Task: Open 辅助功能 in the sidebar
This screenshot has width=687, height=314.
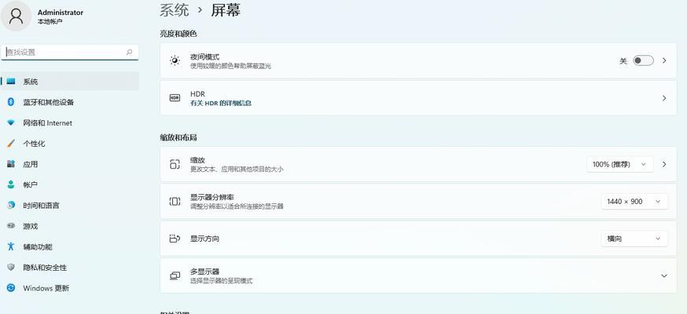Action: point(70,246)
